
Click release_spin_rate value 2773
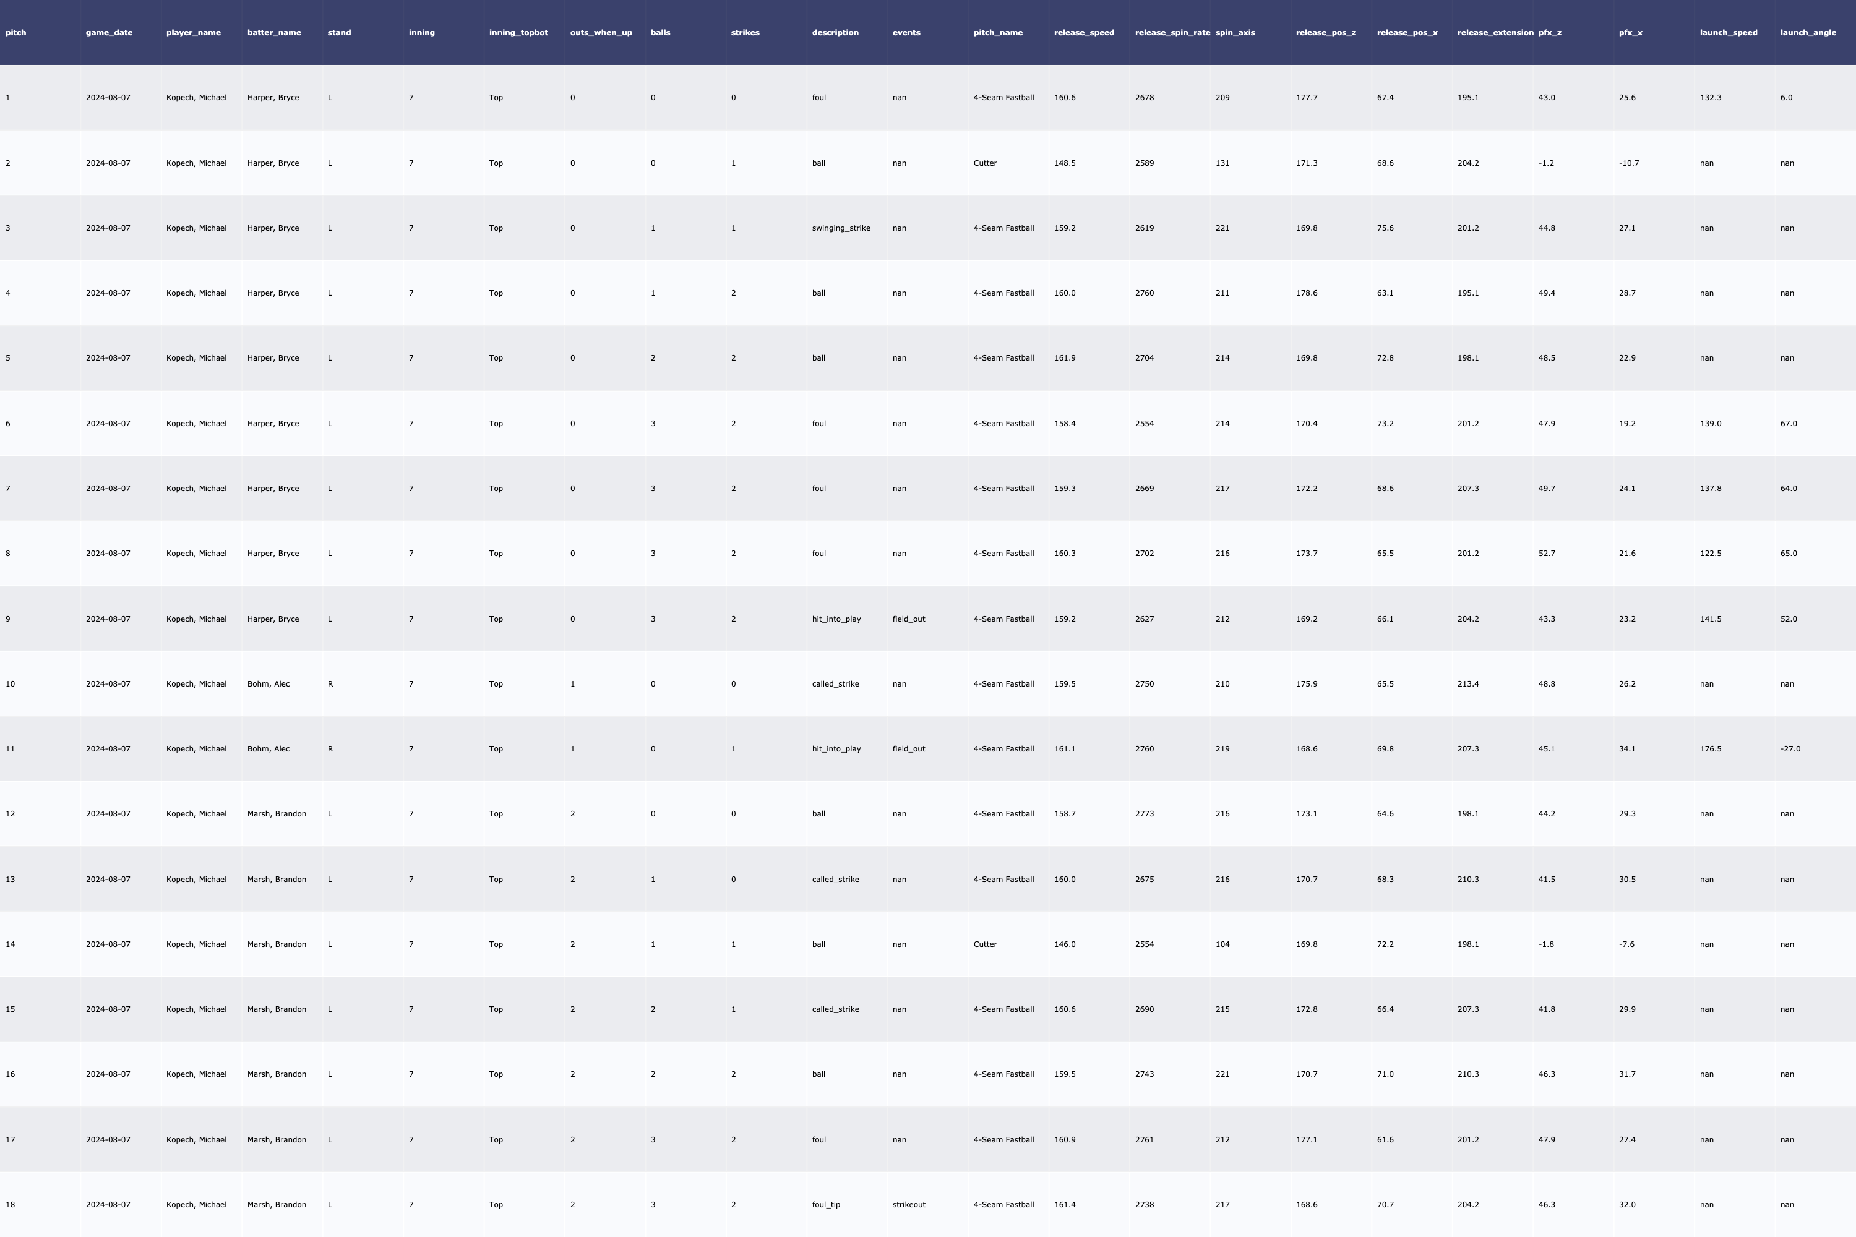coord(1144,814)
